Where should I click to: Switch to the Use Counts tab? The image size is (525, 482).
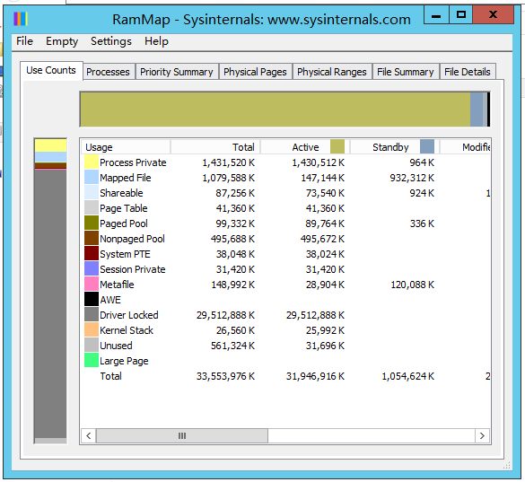51,70
